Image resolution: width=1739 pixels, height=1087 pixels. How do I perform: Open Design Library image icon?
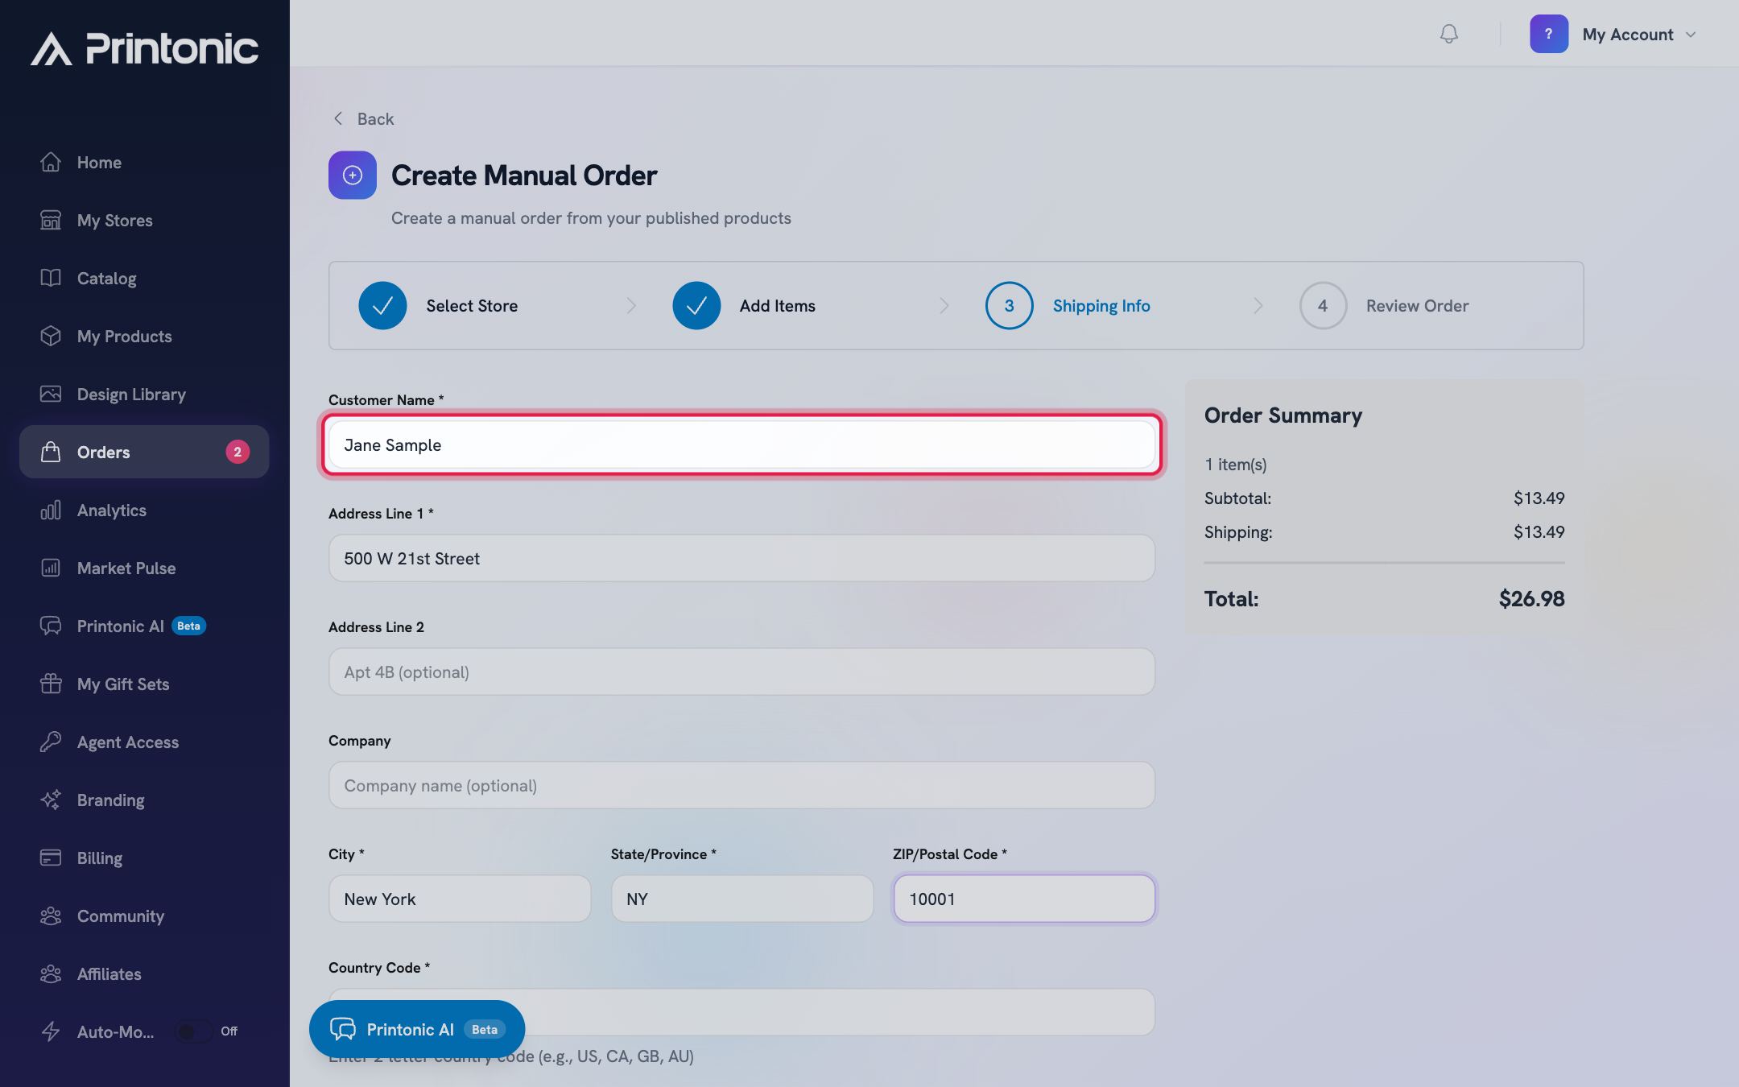(x=51, y=394)
